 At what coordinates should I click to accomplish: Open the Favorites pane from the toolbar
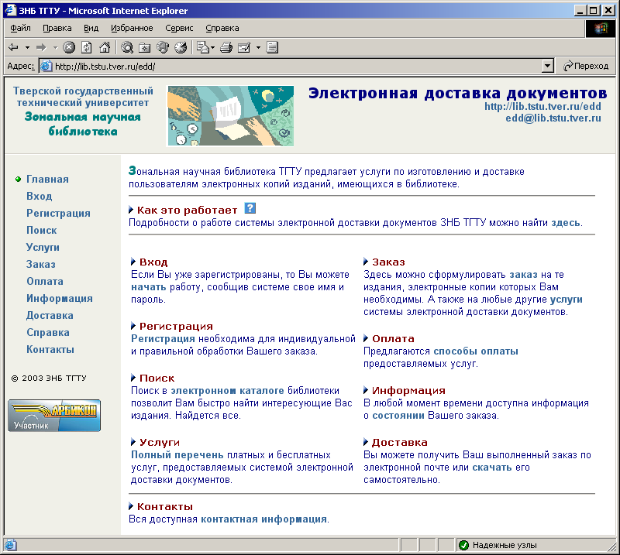coord(145,48)
